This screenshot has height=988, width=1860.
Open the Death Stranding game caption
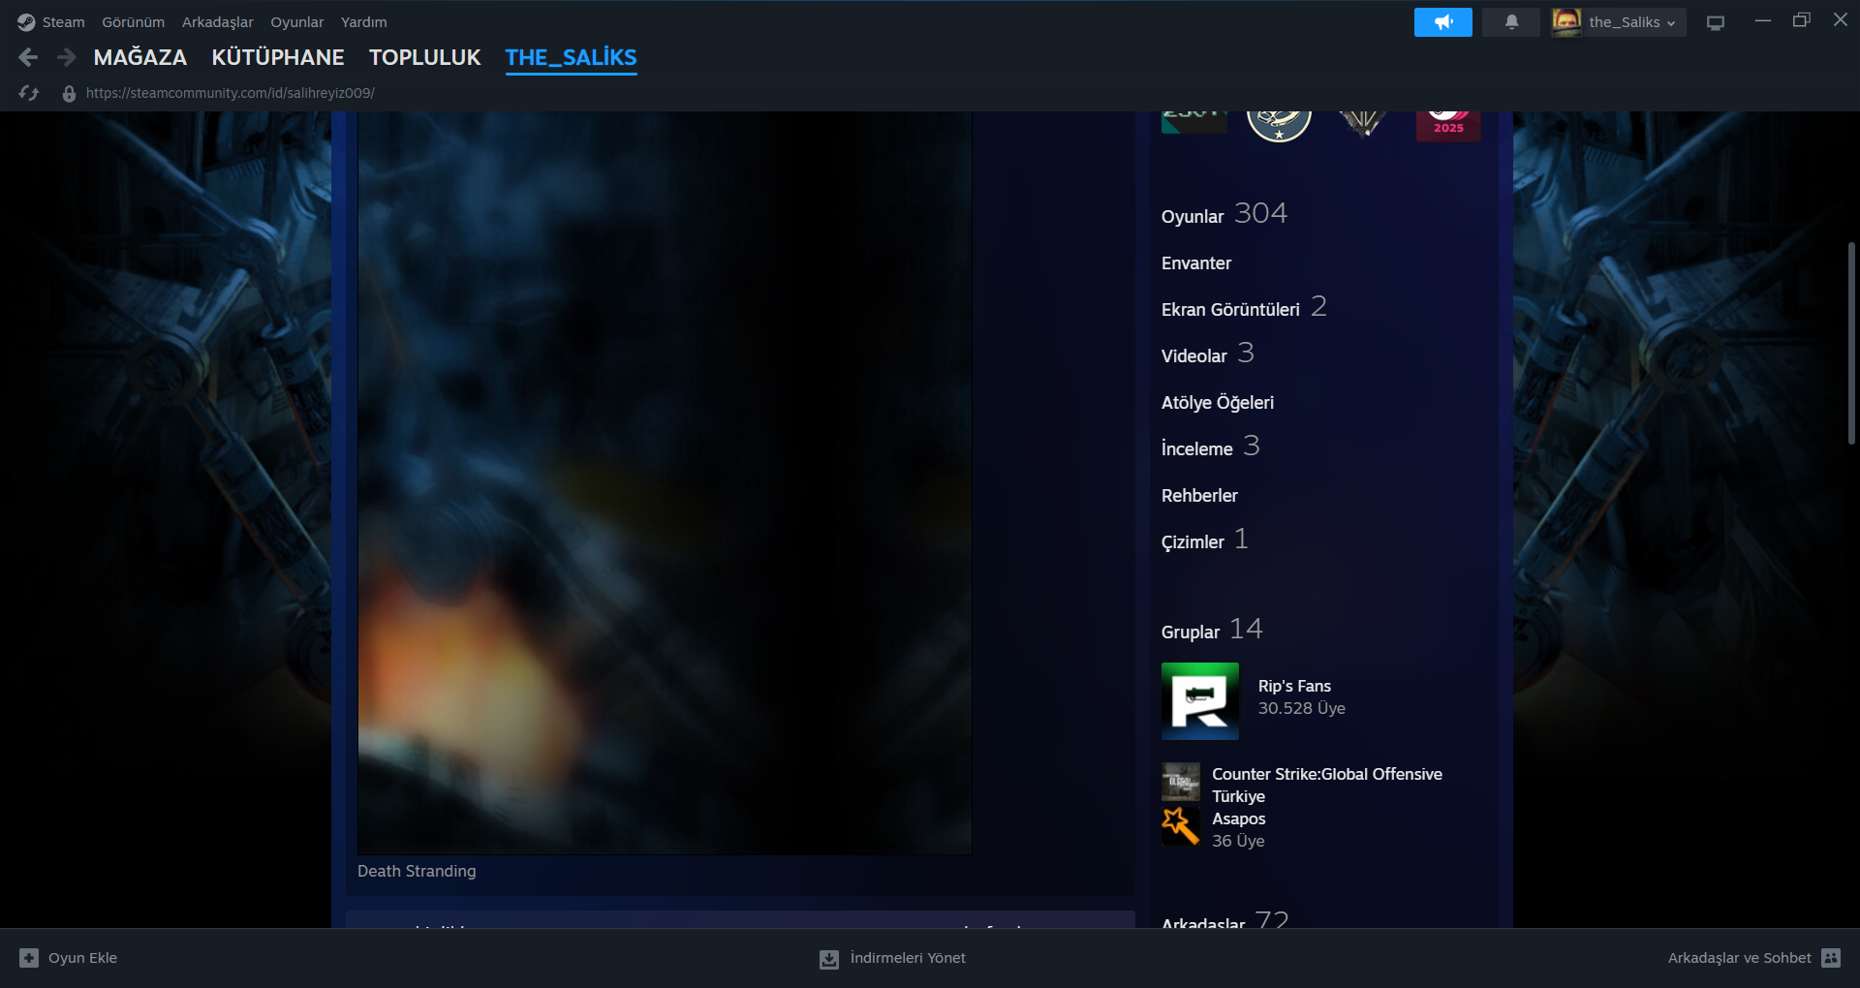(417, 871)
